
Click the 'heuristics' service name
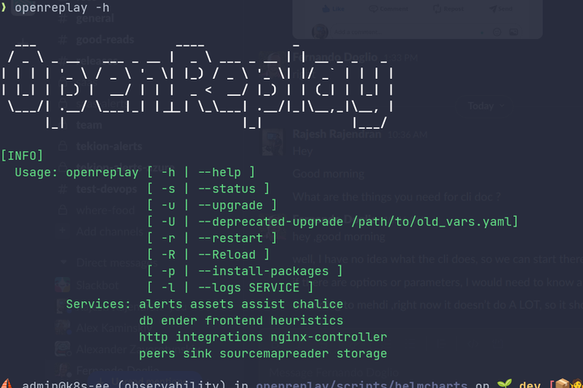pyautogui.click(x=307, y=321)
